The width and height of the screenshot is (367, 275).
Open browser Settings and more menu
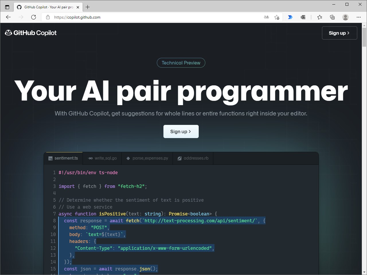359,17
